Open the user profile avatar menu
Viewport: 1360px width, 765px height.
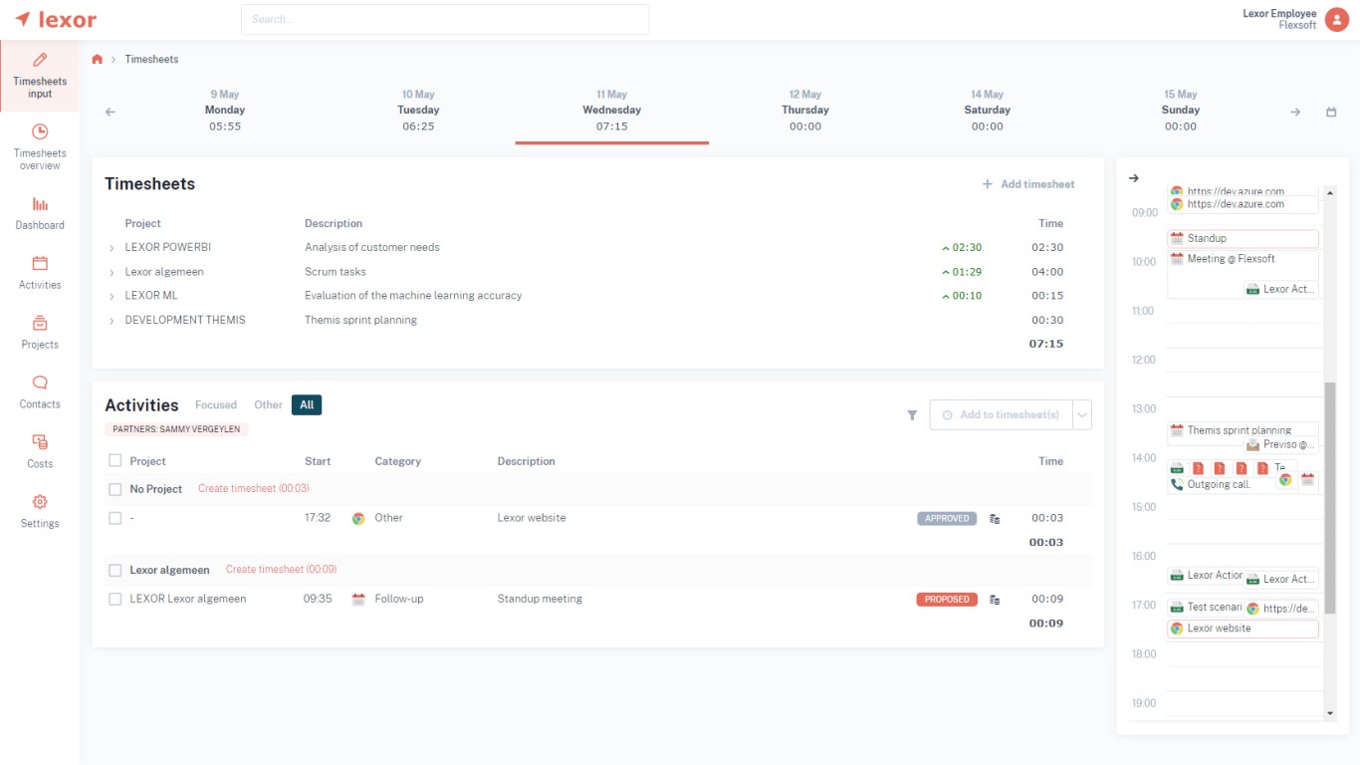[1337, 19]
